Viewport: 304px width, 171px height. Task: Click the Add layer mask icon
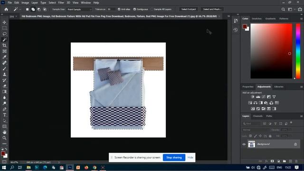pyautogui.click(x=272, y=161)
